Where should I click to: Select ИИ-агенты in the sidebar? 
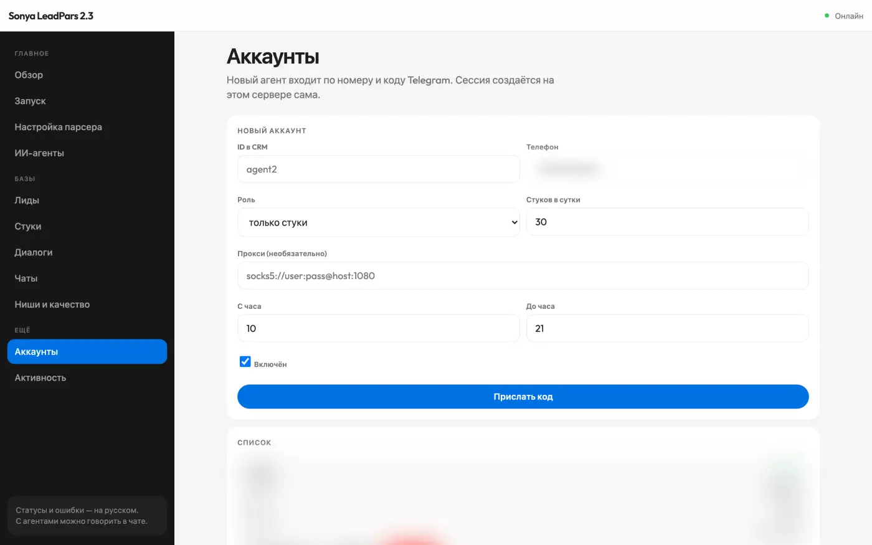point(87,153)
